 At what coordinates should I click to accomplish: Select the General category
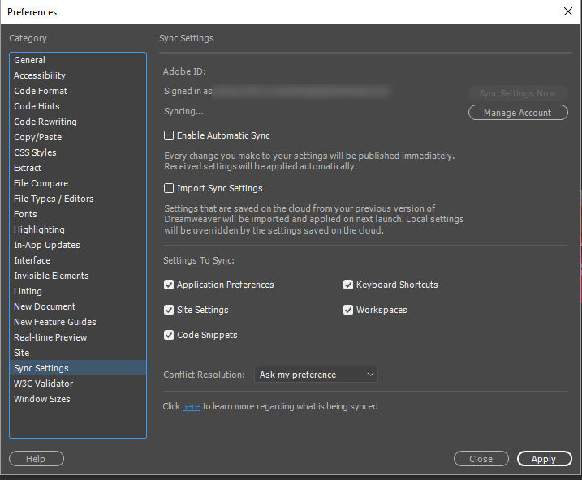[x=78, y=60]
